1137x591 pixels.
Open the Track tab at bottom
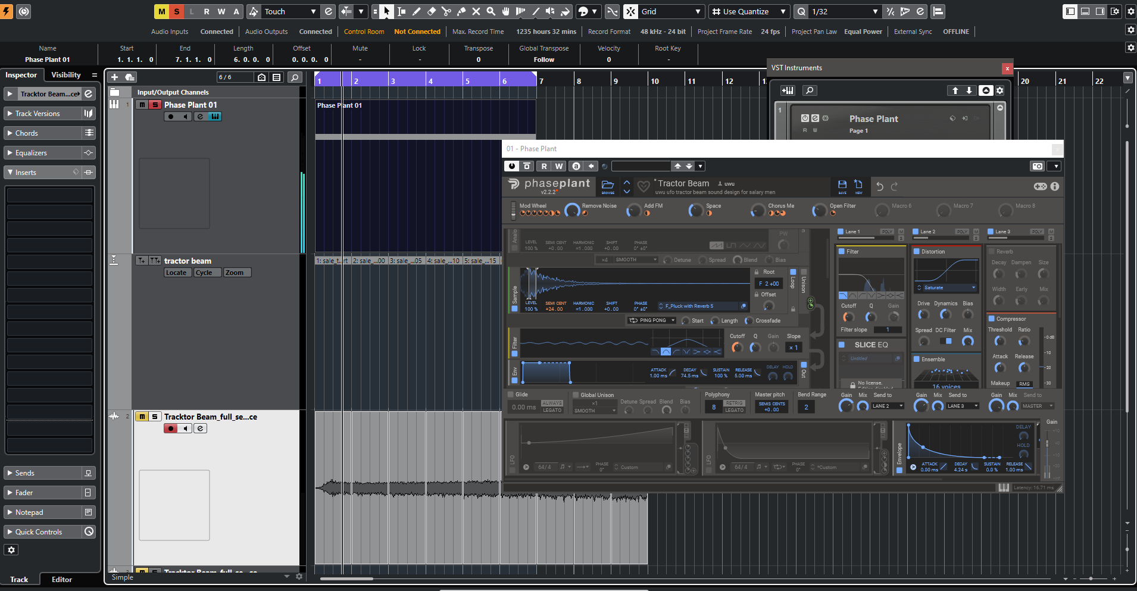click(x=19, y=579)
